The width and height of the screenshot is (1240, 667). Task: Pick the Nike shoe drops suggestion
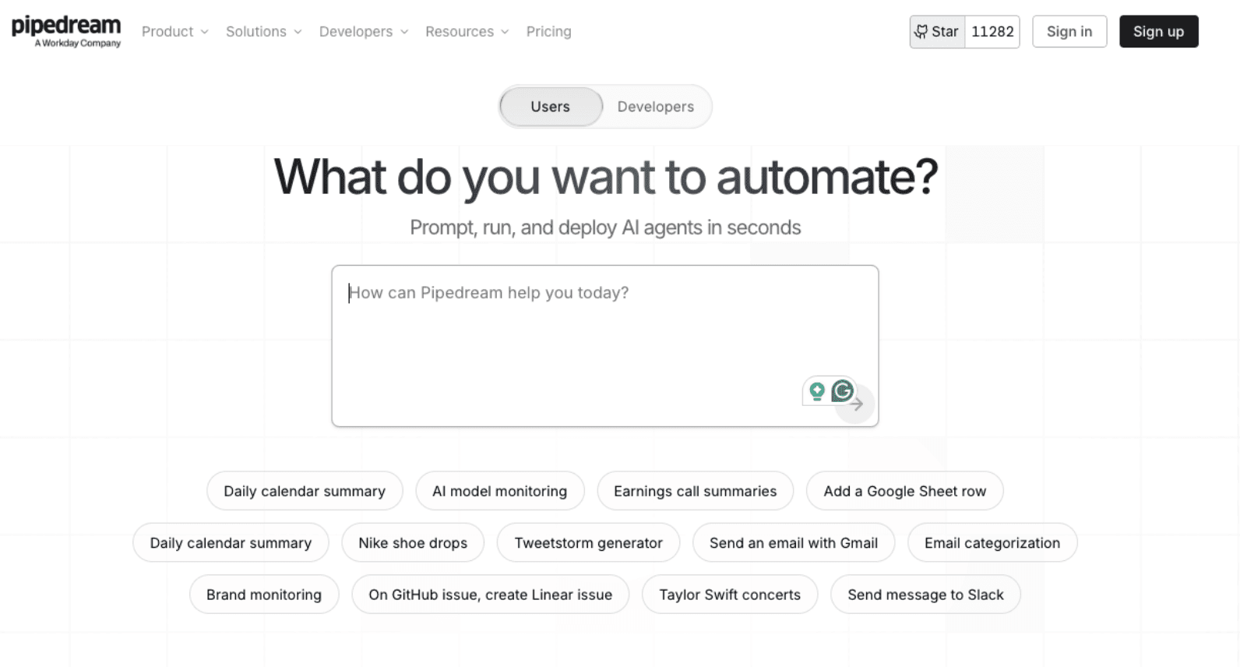tap(413, 543)
